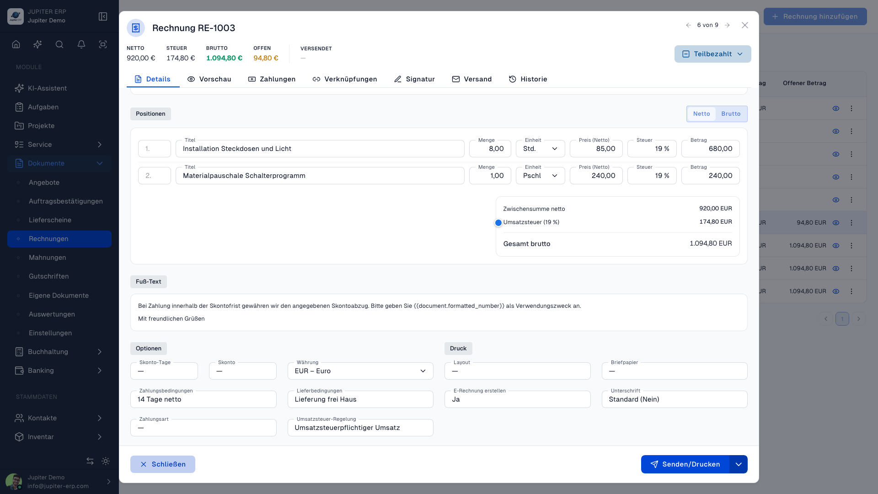Switch positions to Brutto view
Image resolution: width=878 pixels, height=494 pixels.
click(x=731, y=114)
